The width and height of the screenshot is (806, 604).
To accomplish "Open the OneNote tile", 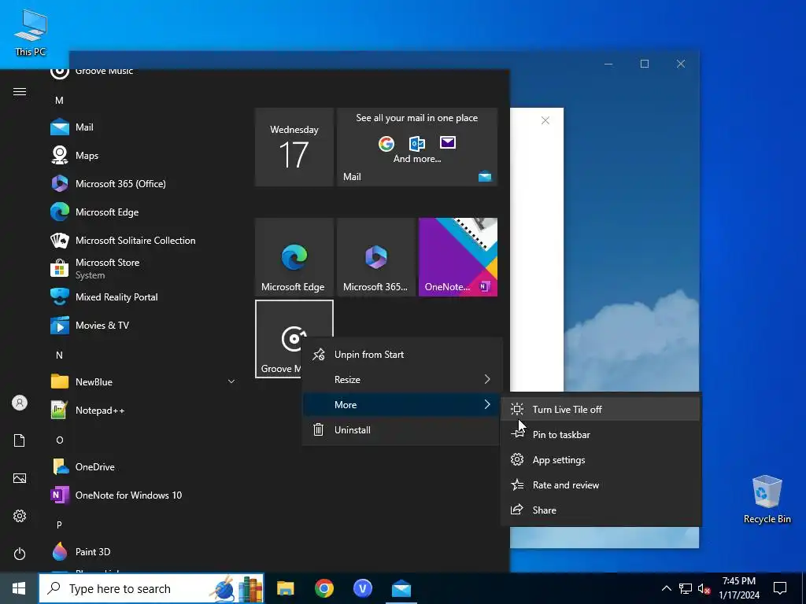I will tap(458, 257).
